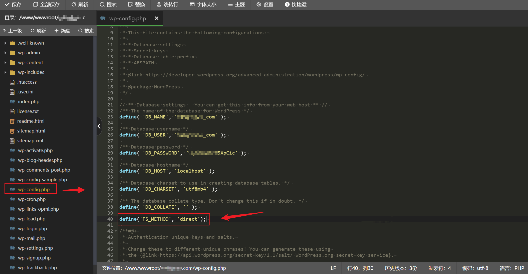Open the .htaccess file
Viewport: 528px width, 274px height.
[x=27, y=82]
